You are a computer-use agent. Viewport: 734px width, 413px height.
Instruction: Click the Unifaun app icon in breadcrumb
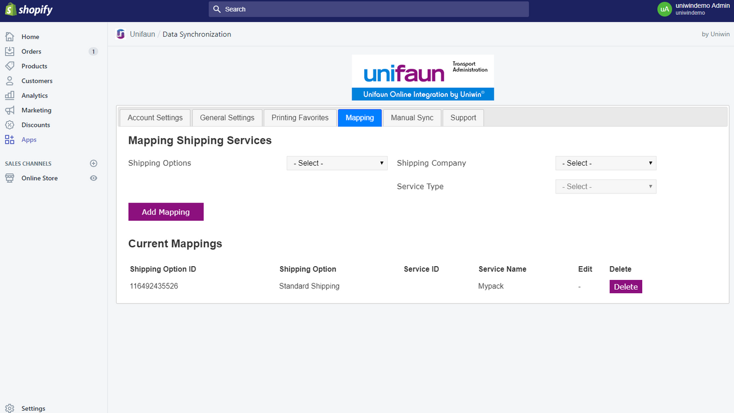pyautogui.click(x=120, y=34)
